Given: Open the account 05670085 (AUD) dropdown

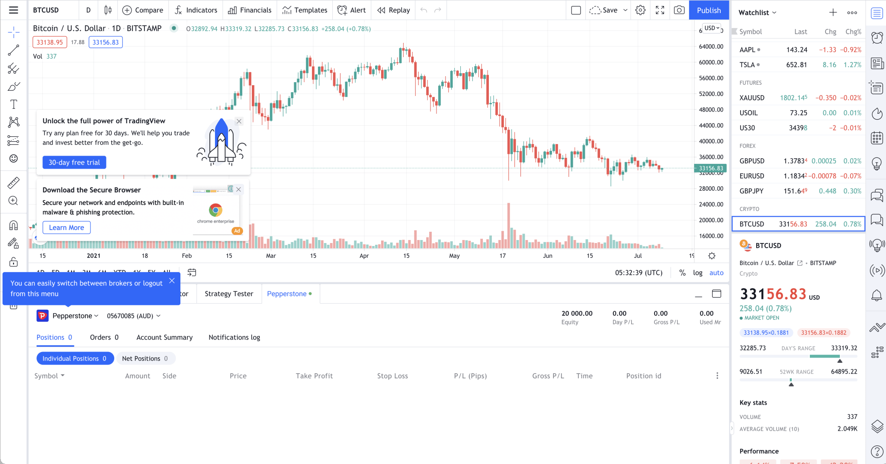Looking at the screenshot, I should (134, 316).
